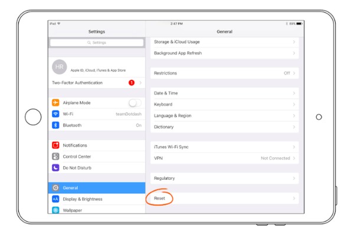This screenshot has width=354, height=234.
Task: Tap the iTunes Wi-Fi Sync label
Action: [x=171, y=147]
